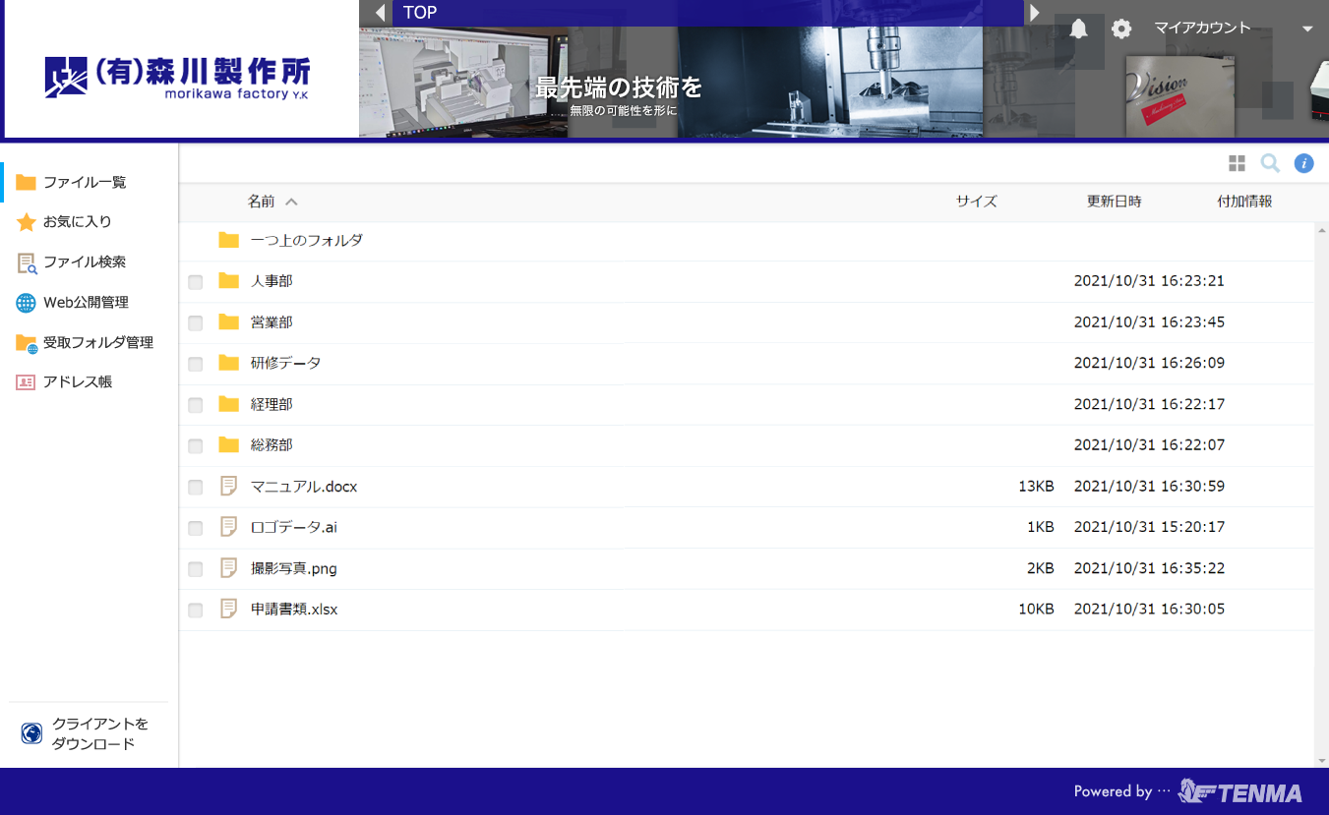Click the Morikawa Factory company logo
1329x815 pixels.
pos(178,77)
